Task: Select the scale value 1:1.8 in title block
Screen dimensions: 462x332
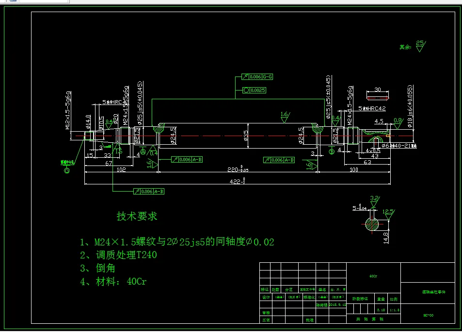Action: (x=395, y=310)
